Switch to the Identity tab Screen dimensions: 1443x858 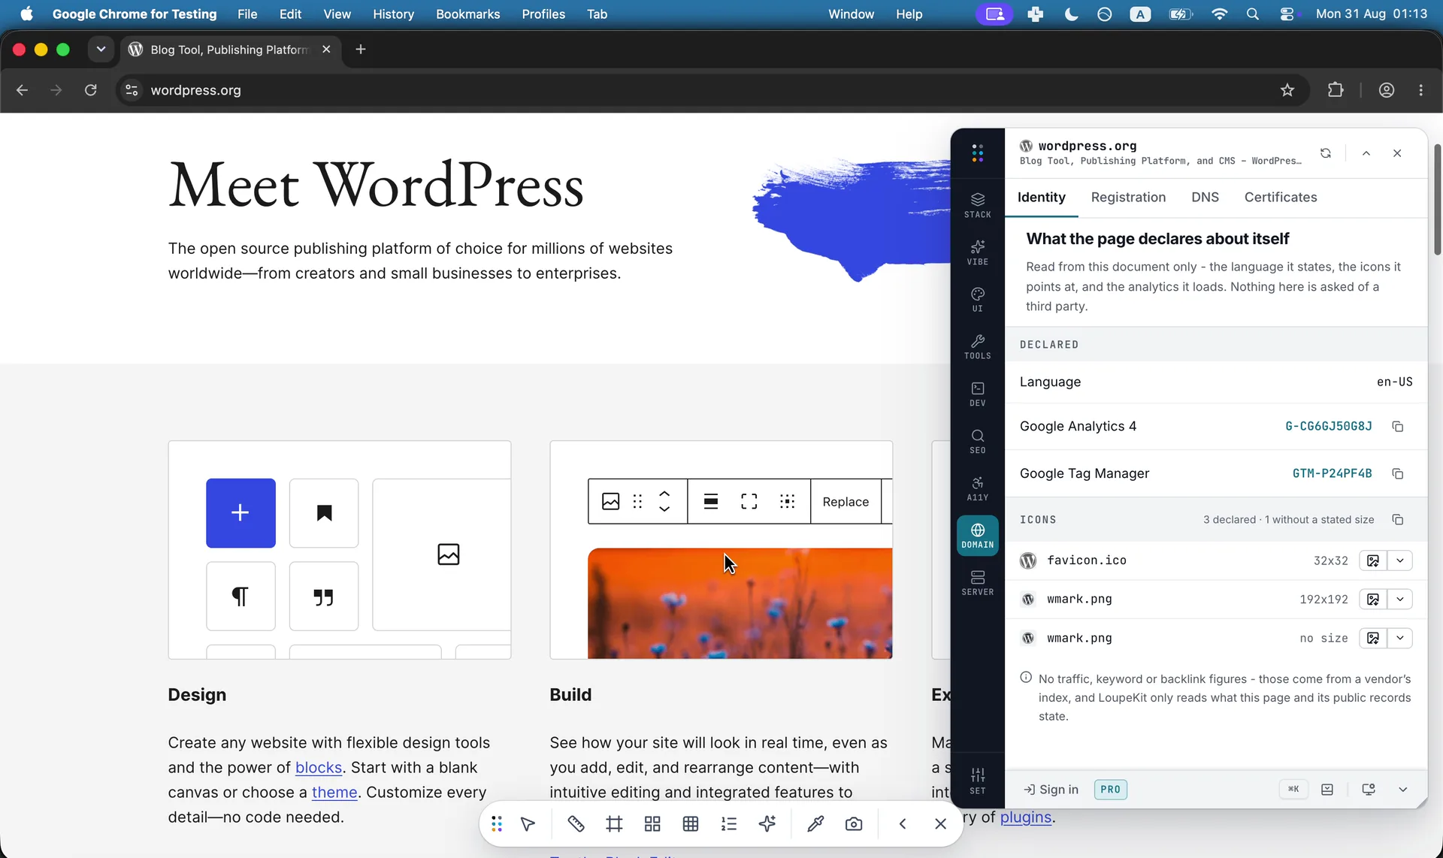pyautogui.click(x=1041, y=198)
